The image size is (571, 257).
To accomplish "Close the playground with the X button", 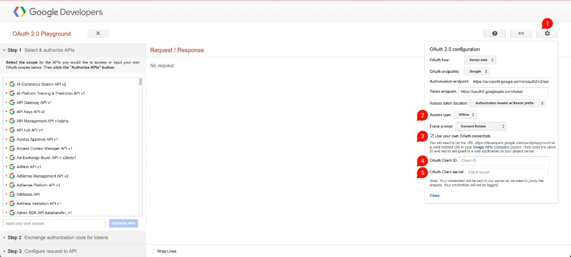I will click(x=98, y=33).
